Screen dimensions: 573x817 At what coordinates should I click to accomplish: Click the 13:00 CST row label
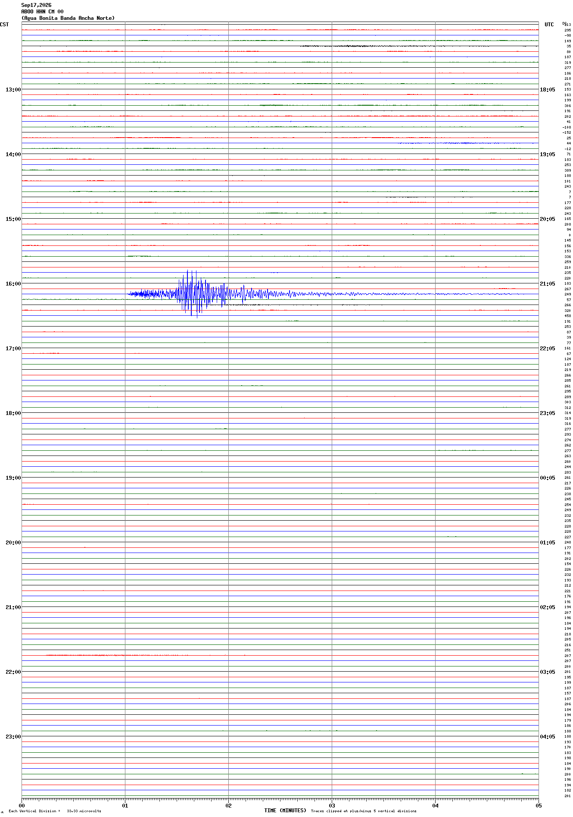[13, 90]
